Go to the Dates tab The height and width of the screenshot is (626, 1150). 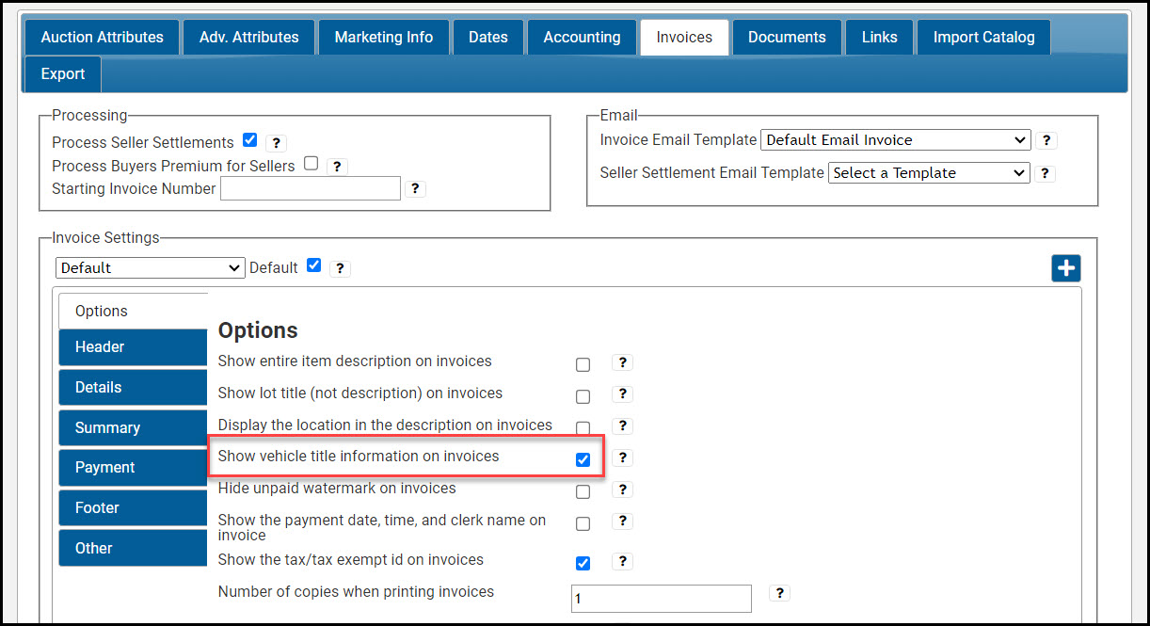488,38
